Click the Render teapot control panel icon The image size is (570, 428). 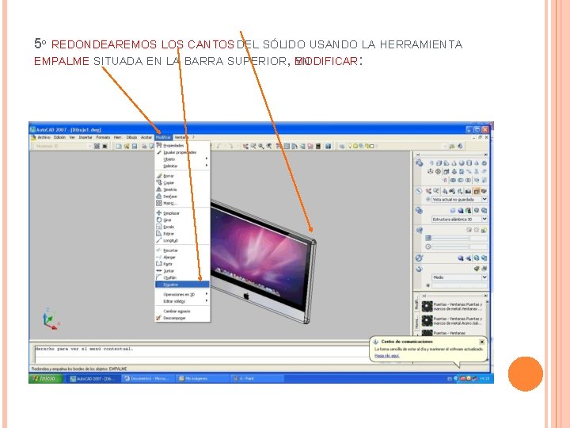click(x=420, y=269)
